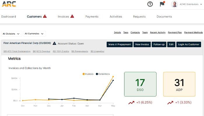
Task: Expand the ACME Distributors account menu
Action: coord(191,4)
